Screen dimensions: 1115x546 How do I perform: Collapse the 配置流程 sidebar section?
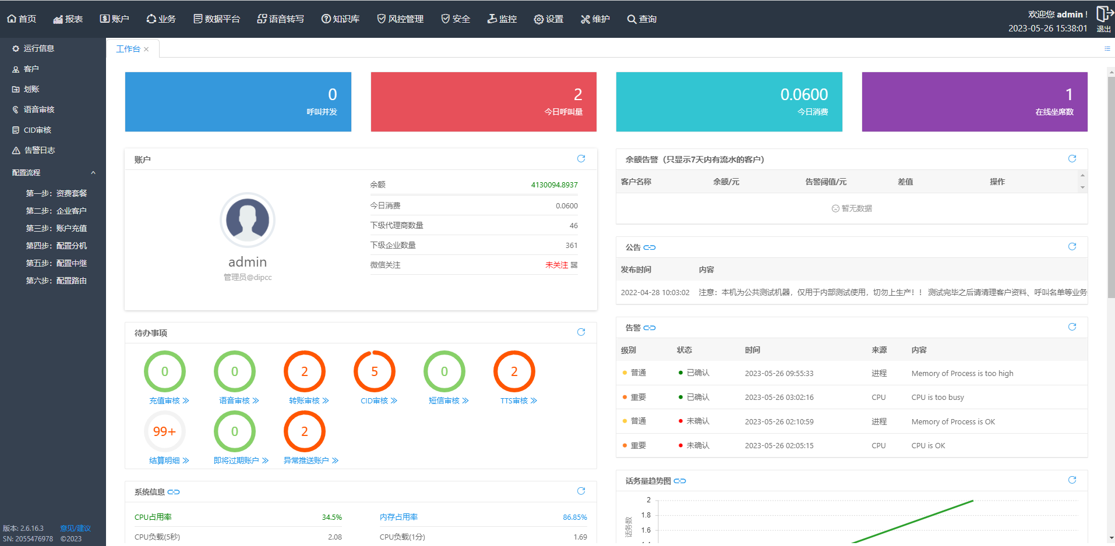click(93, 173)
